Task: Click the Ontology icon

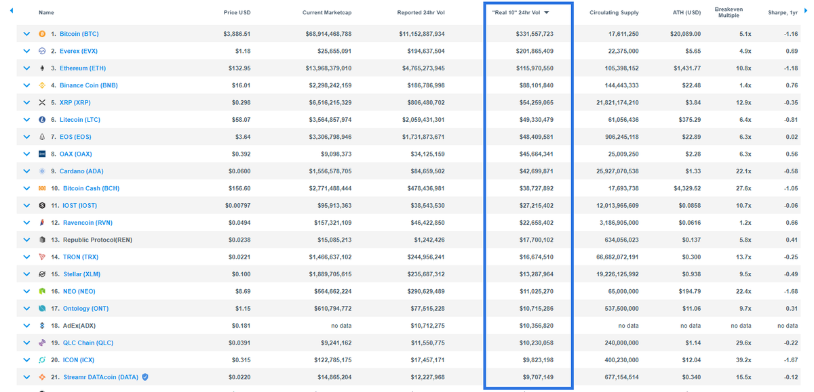Action: [x=42, y=309]
